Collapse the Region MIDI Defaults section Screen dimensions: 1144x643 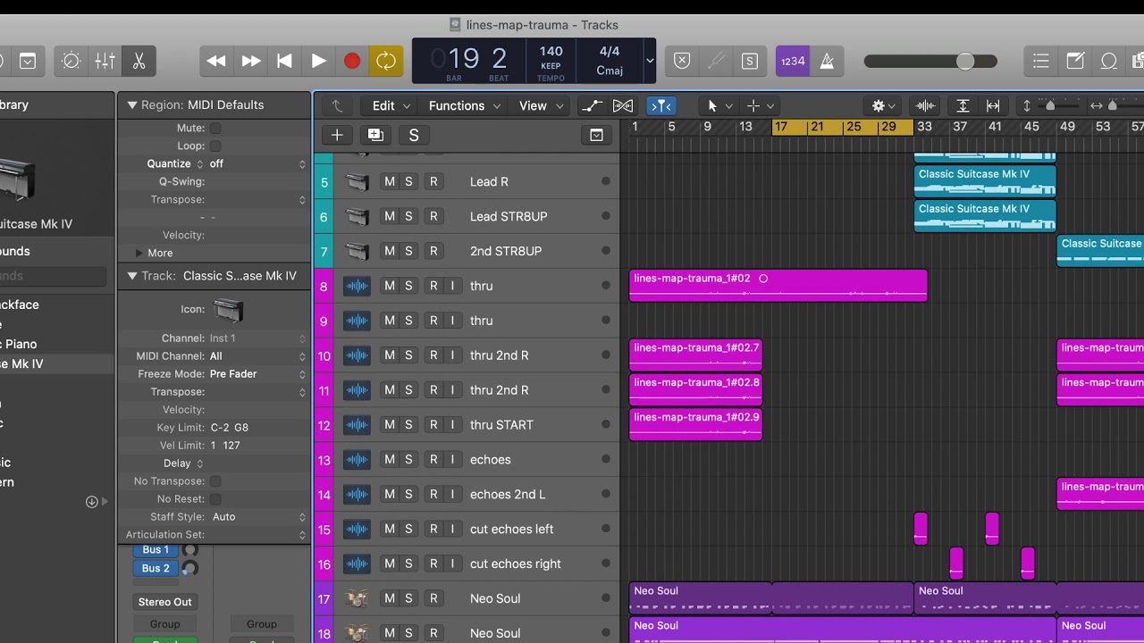(x=131, y=104)
